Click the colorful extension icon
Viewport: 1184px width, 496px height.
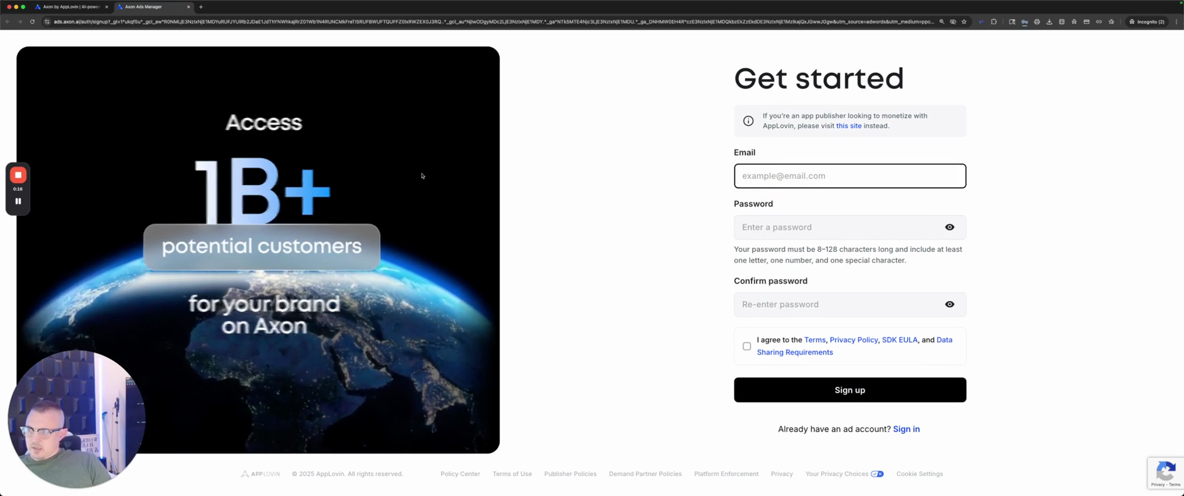point(981,22)
